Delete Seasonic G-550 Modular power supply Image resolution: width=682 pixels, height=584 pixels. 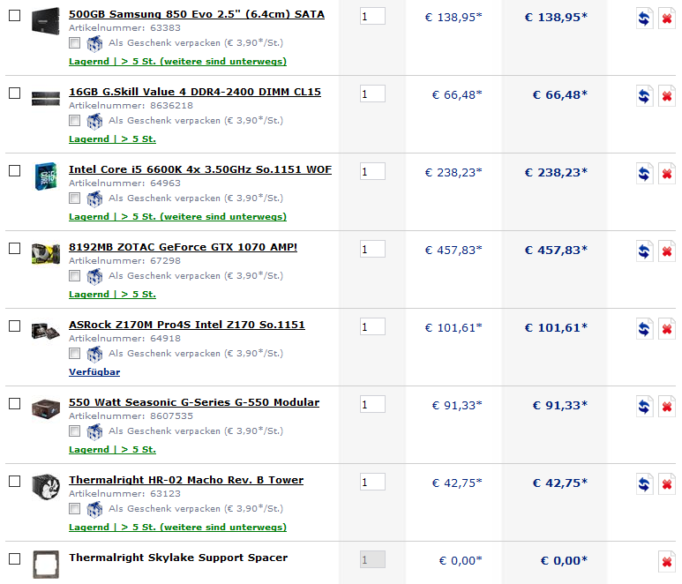pos(667,407)
